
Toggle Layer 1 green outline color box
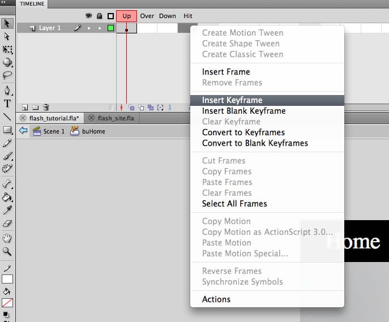[x=110, y=28]
